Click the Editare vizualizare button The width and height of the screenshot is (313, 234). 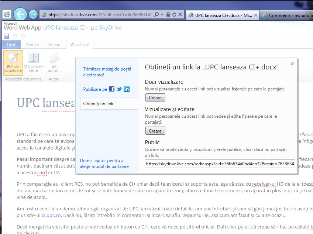click(13, 63)
